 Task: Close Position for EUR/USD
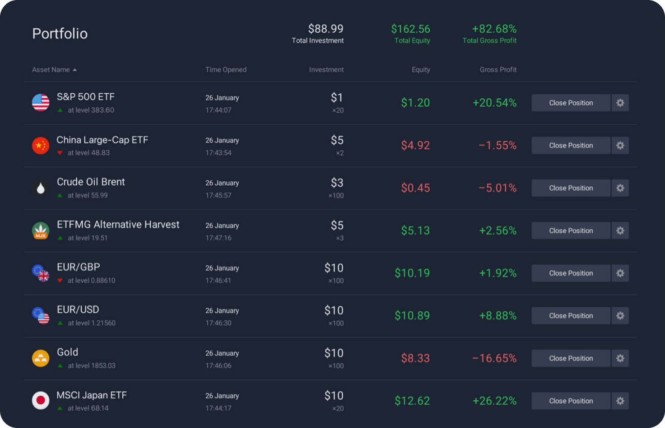[x=571, y=316]
